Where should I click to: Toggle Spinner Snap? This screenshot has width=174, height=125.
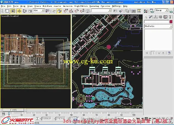82,11
